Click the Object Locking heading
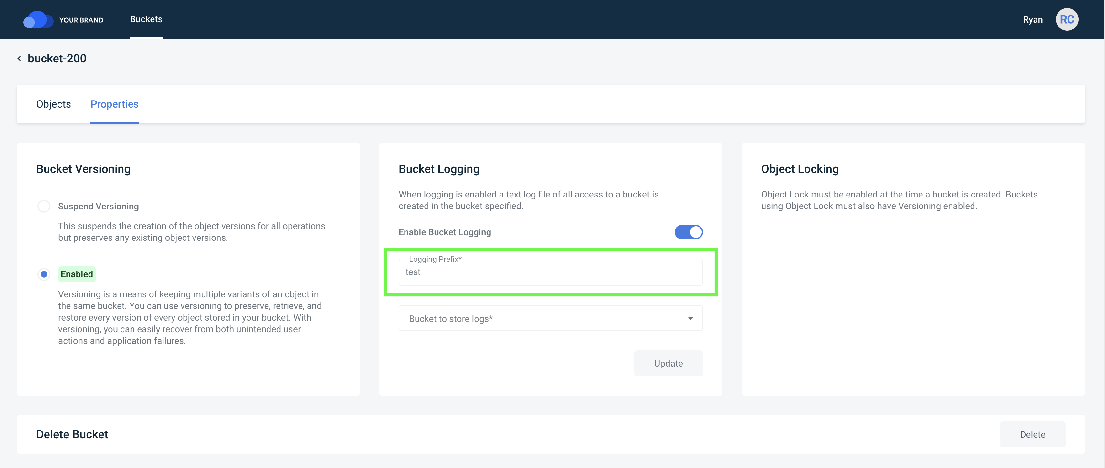This screenshot has height=468, width=1105. [x=800, y=169]
